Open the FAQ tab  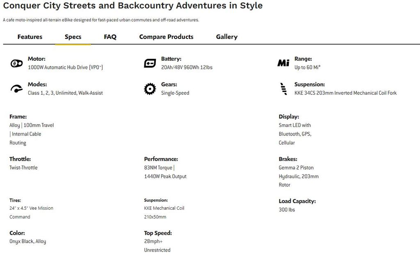pyautogui.click(x=110, y=37)
